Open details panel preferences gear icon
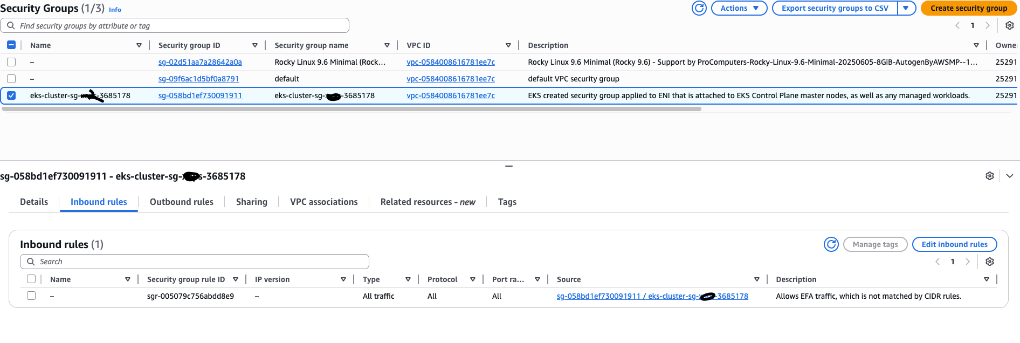Screen dimensions: 1020x343 point(989,176)
